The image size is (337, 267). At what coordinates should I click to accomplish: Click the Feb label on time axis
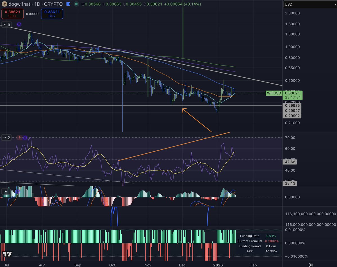pos(253,265)
